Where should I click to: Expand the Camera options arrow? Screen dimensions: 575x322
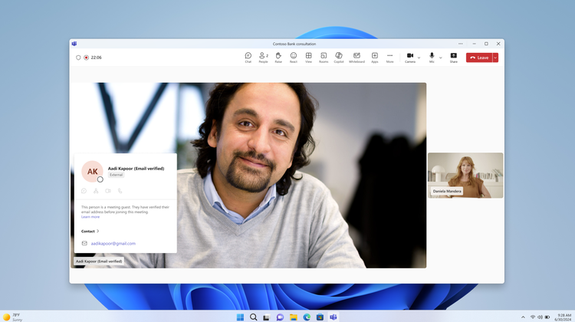pyautogui.click(x=419, y=58)
